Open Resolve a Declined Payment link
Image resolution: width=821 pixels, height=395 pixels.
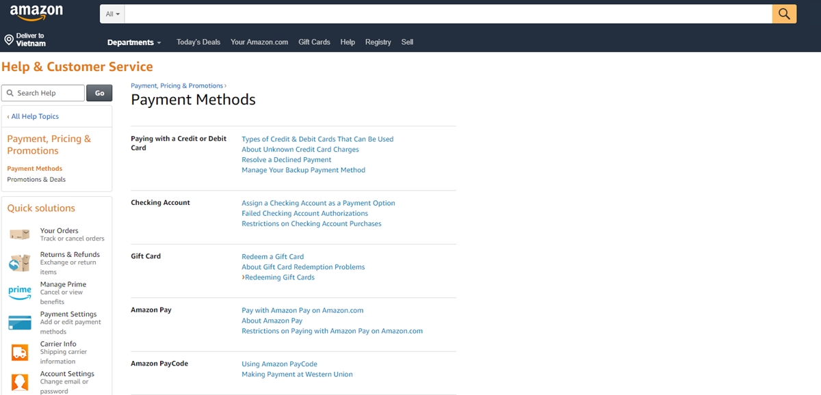[286, 159]
